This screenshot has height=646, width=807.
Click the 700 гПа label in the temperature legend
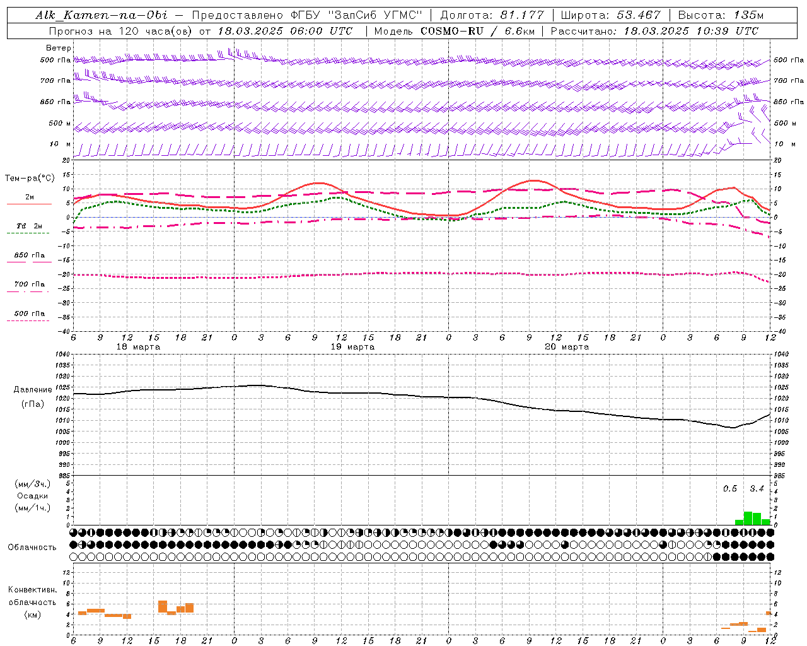coord(30,284)
